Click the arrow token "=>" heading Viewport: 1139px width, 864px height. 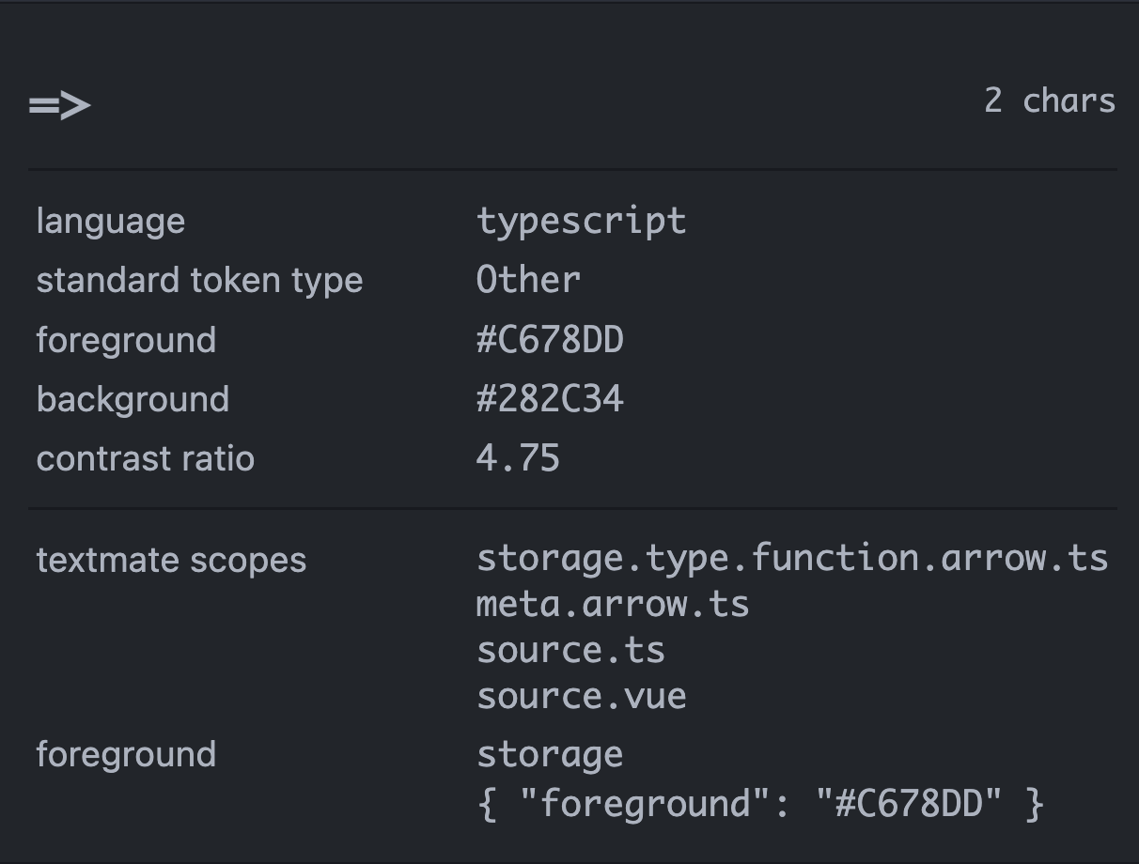[x=59, y=104]
